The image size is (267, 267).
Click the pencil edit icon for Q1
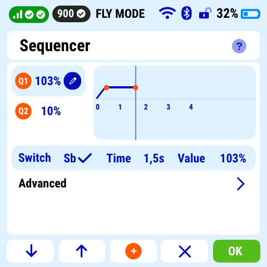72,81
